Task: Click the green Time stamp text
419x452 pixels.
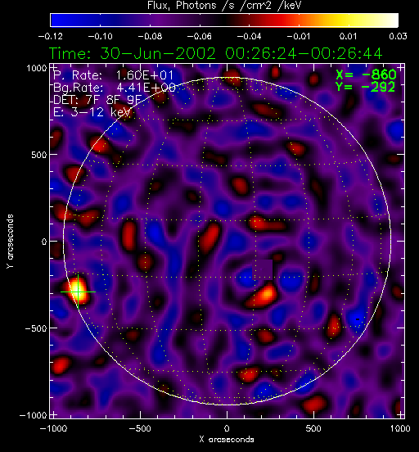Action: tap(216, 53)
